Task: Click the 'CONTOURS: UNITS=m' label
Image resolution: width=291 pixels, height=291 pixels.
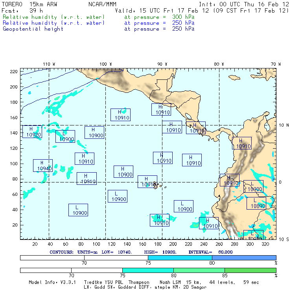Action: coord(74,252)
